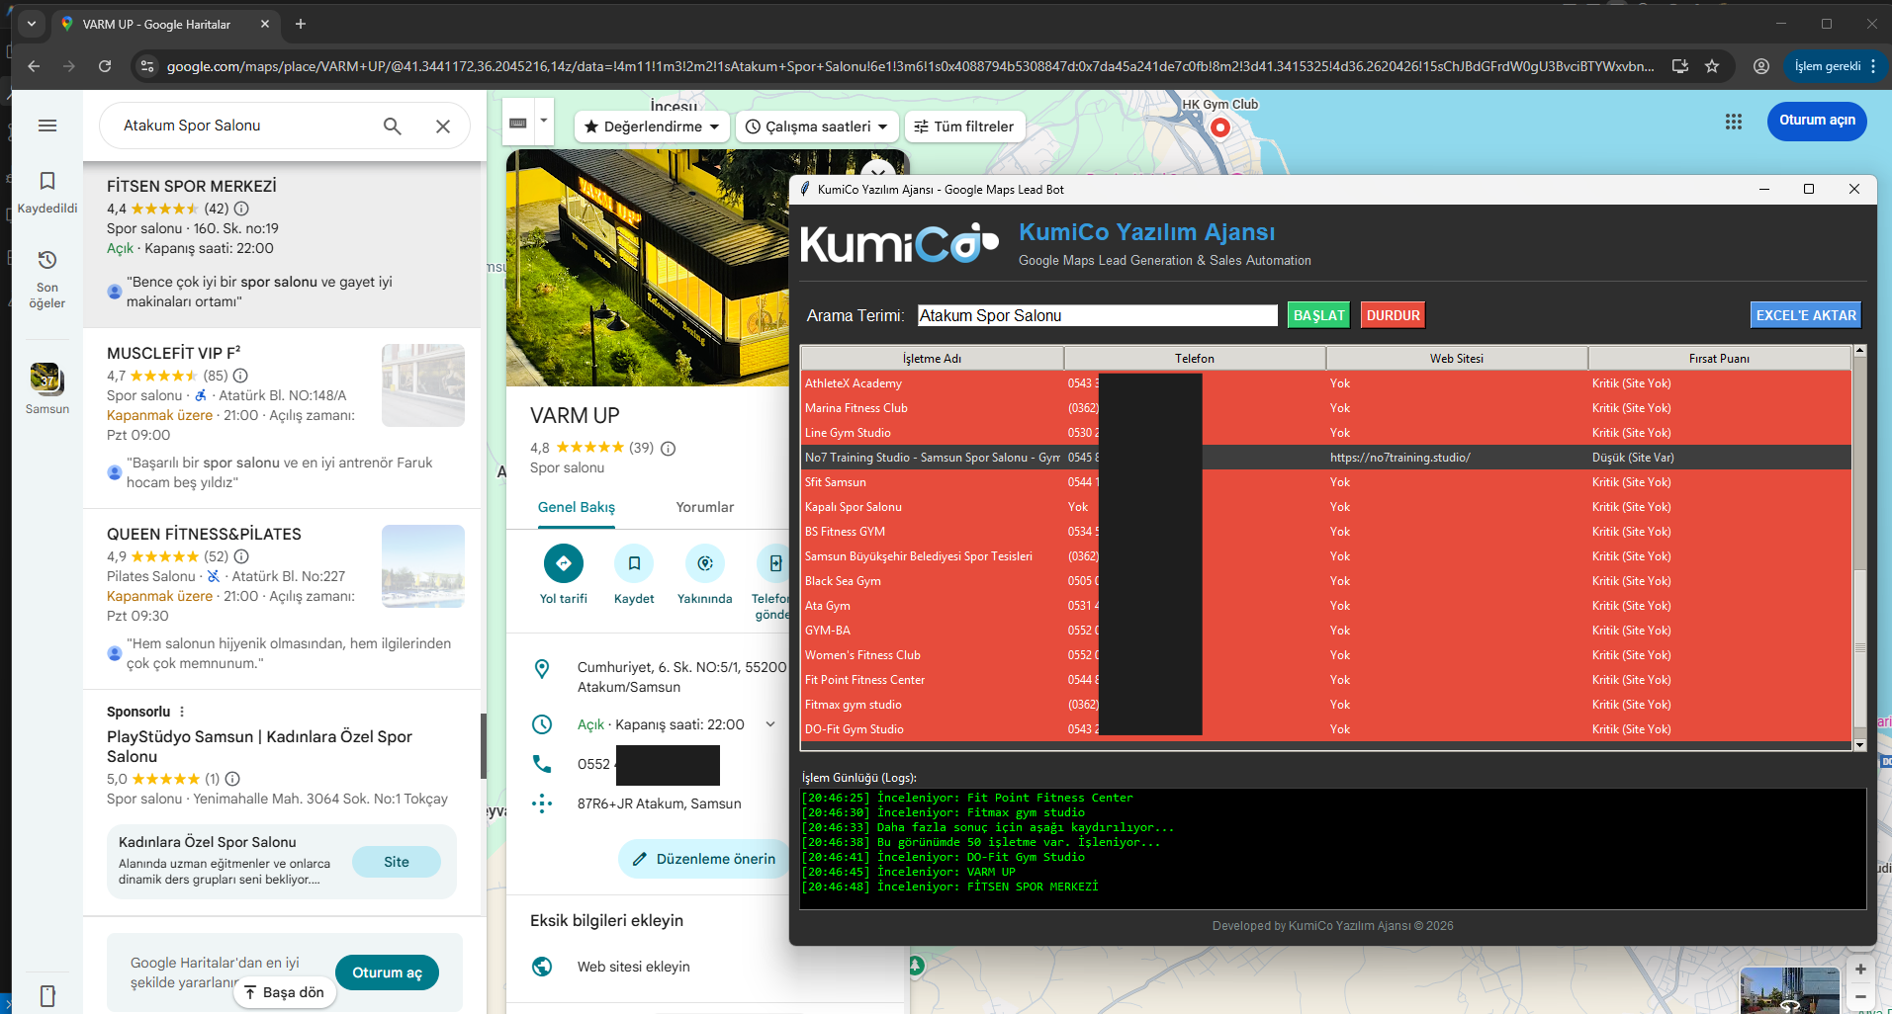Open the Sponsorlu three-dot options

click(182, 712)
